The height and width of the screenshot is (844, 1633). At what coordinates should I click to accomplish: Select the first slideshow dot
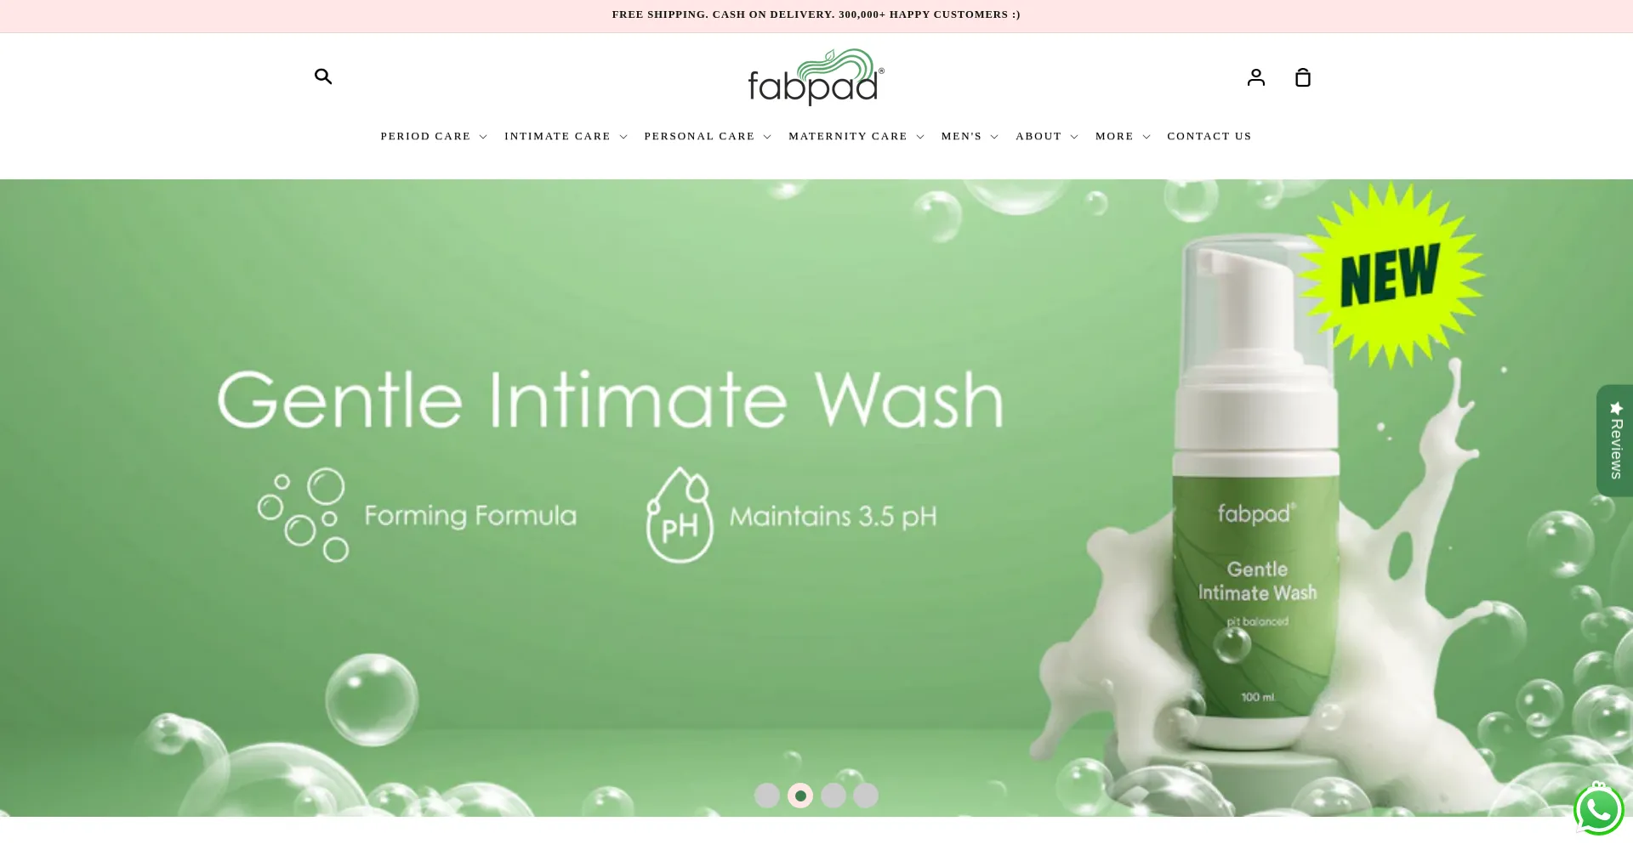[767, 796]
